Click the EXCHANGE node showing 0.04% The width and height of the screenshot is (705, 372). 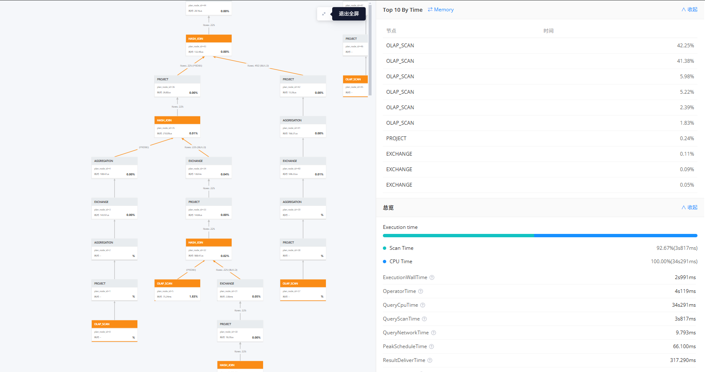209,167
